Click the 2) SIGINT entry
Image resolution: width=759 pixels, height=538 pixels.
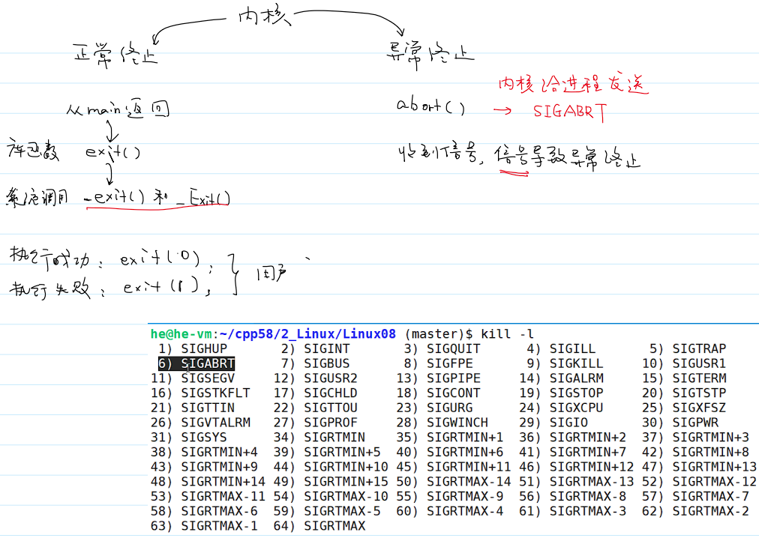coord(315,349)
